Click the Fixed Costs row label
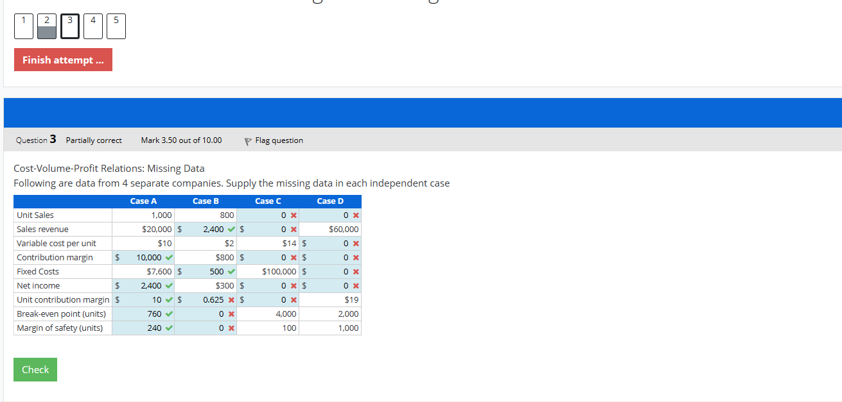The image size is (842, 402). 38,271
